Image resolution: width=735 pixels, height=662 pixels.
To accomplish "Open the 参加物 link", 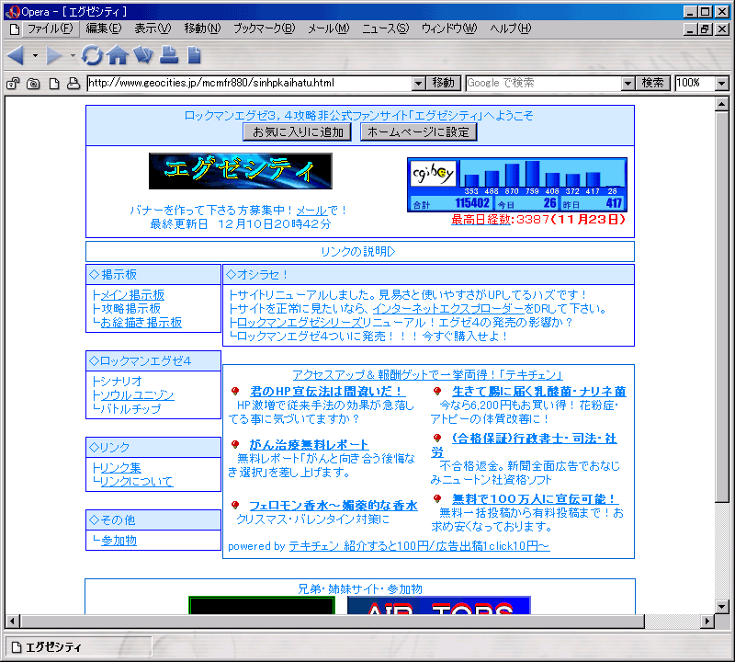I will pos(119,541).
